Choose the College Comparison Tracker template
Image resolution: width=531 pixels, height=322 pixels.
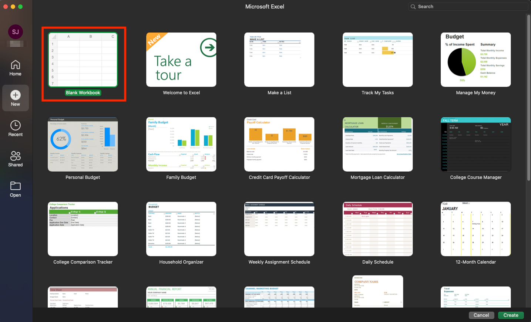[x=83, y=229]
